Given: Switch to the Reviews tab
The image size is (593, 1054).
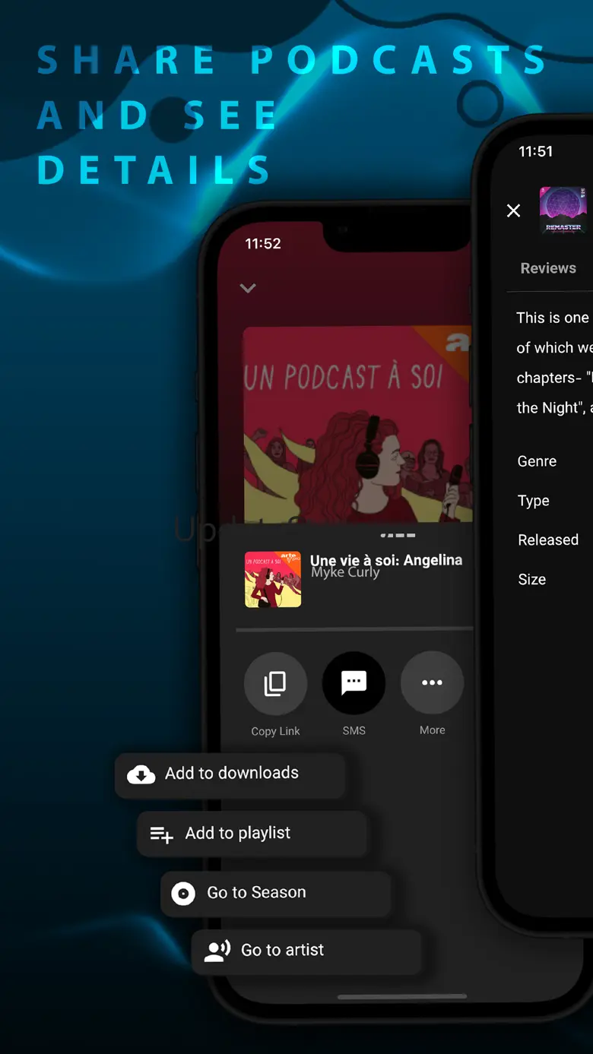Looking at the screenshot, I should pyautogui.click(x=548, y=268).
